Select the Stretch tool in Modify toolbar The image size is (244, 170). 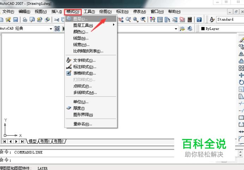click(241, 96)
